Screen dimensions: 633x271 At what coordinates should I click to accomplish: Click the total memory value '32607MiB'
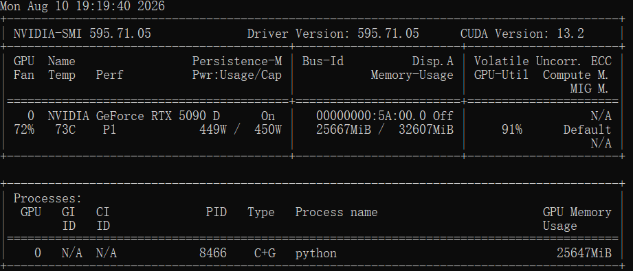[x=426, y=130]
